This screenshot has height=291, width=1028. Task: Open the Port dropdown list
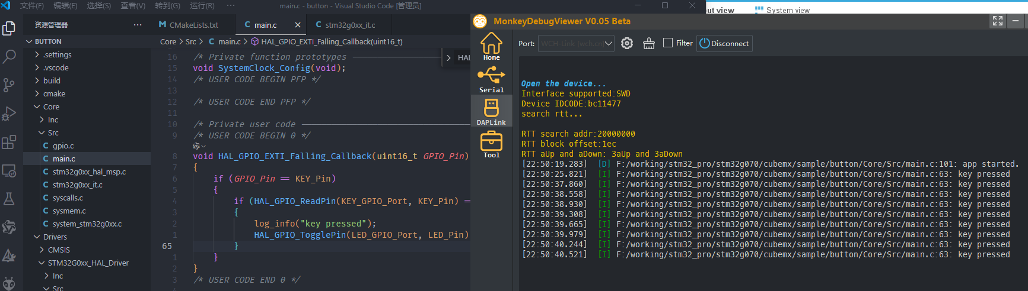tap(576, 43)
